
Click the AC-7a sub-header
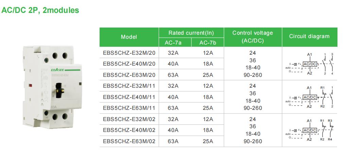(x=173, y=43)
